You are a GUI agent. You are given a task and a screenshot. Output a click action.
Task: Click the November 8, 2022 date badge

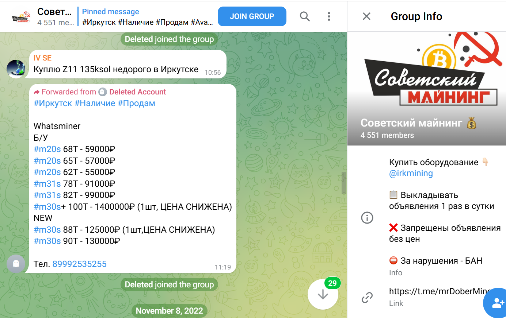(170, 311)
